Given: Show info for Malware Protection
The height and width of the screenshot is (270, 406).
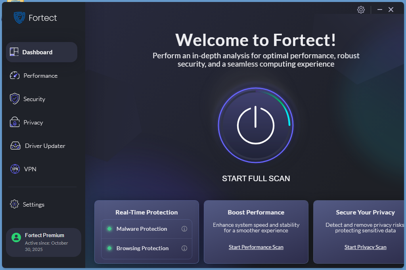Looking at the screenshot, I should tap(184, 229).
